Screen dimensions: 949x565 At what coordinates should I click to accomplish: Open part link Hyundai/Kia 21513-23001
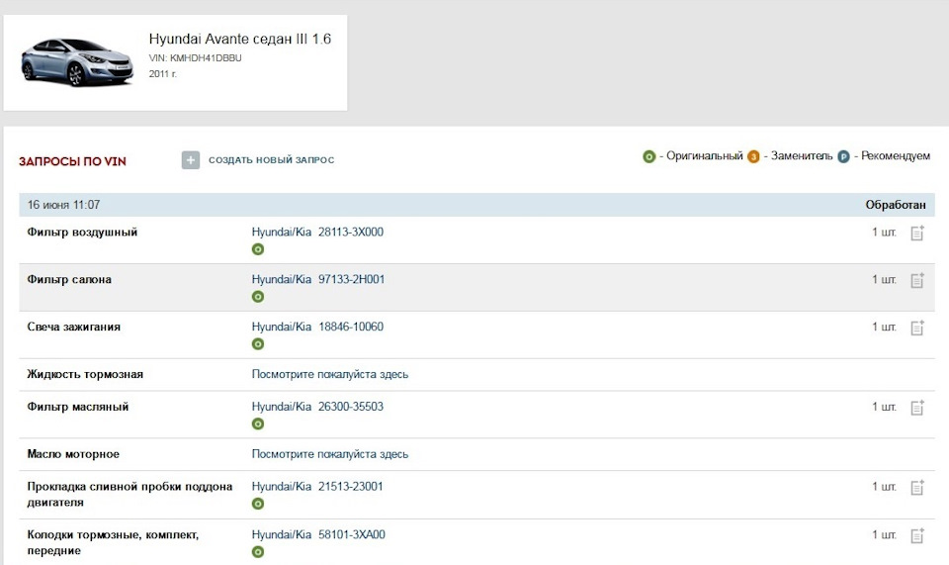coord(317,486)
